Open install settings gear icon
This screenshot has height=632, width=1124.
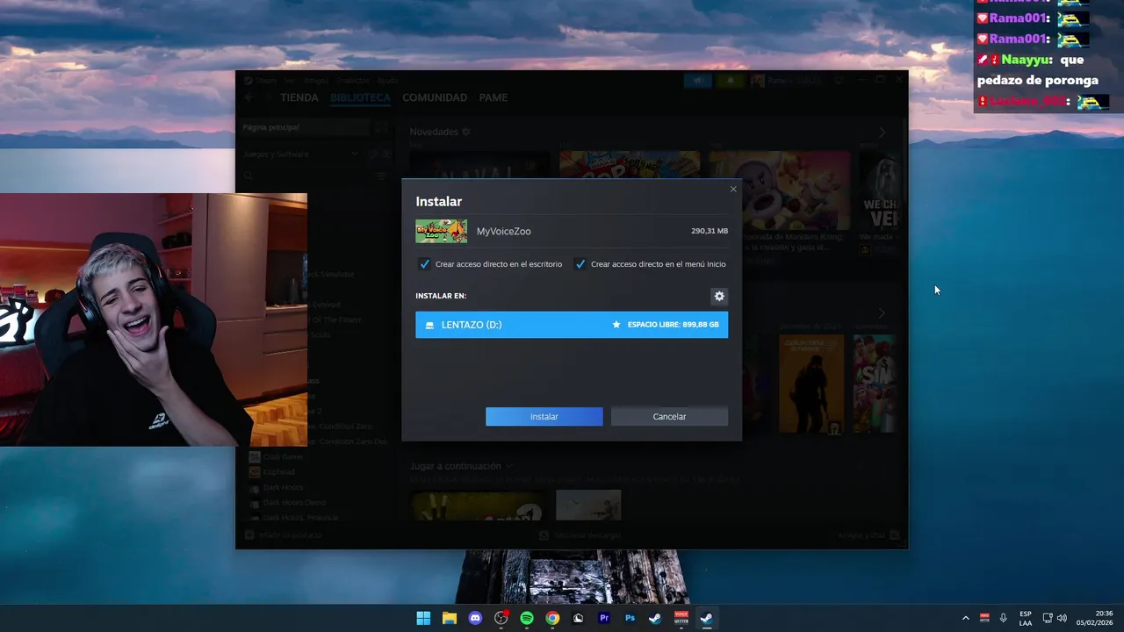click(x=719, y=296)
